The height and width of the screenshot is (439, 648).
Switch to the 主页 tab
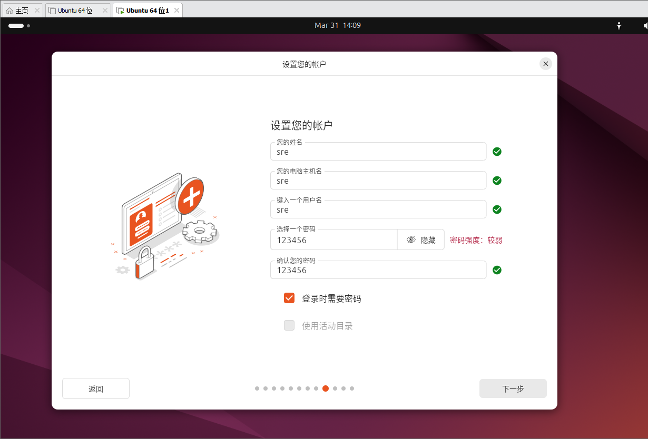click(x=22, y=11)
